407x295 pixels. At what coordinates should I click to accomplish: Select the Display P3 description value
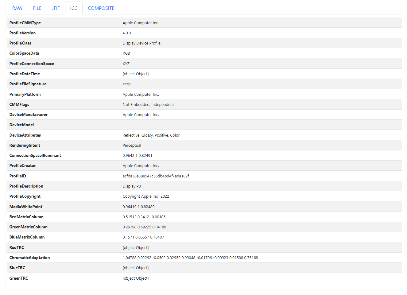click(x=132, y=186)
